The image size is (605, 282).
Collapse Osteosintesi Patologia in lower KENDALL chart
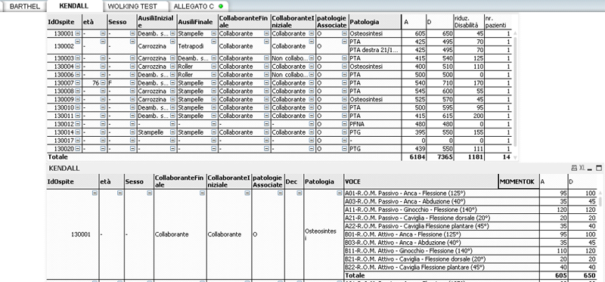click(x=340, y=194)
